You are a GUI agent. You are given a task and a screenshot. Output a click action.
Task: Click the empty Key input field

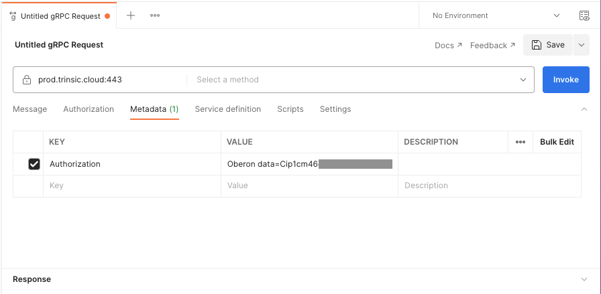pos(132,186)
